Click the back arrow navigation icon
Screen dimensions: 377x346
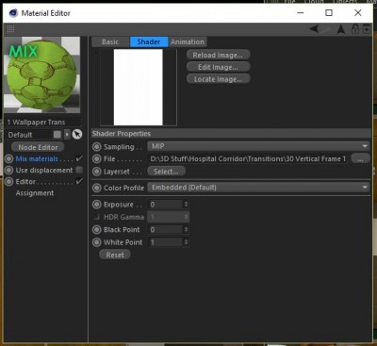(315, 29)
